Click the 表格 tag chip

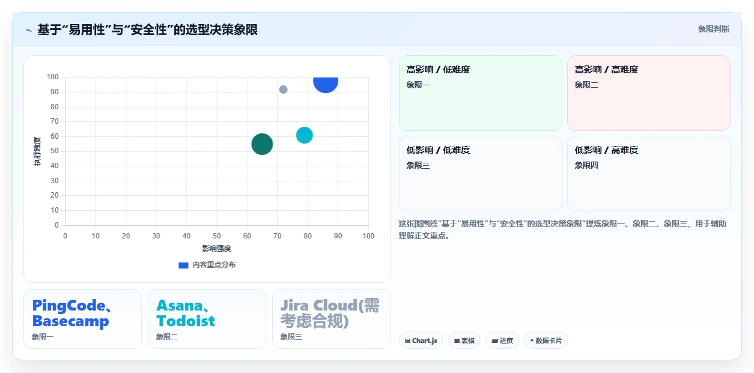click(x=464, y=341)
